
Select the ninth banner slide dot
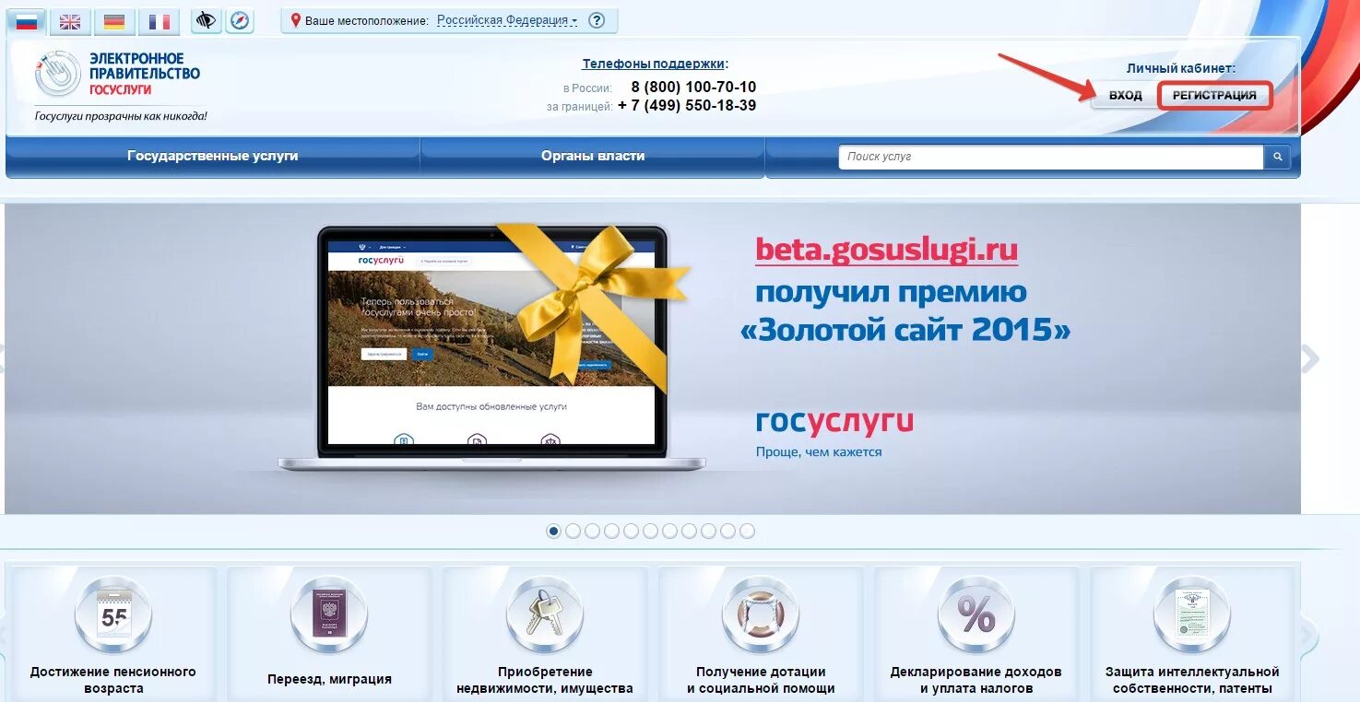(x=708, y=531)
